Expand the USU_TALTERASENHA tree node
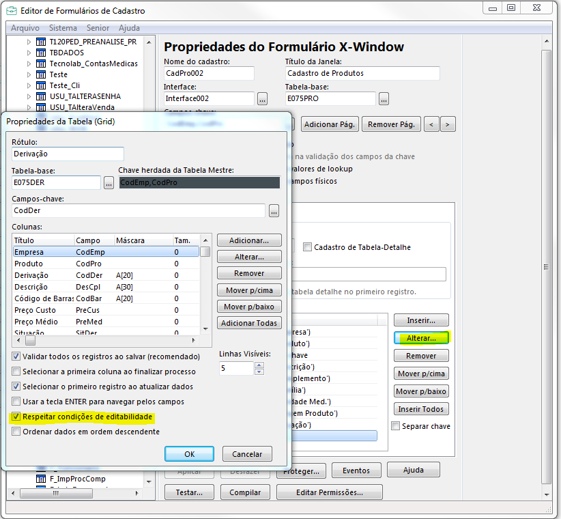The width and height of the screenshot is (561, 519). click(x=29, y=96)
